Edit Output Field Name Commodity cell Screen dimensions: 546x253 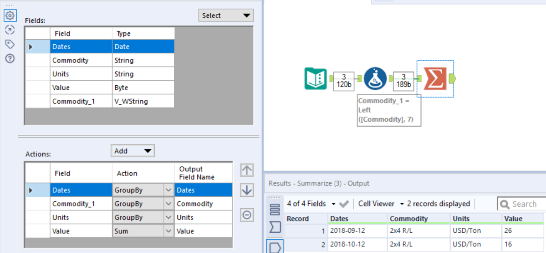click(x=203, y=204)
